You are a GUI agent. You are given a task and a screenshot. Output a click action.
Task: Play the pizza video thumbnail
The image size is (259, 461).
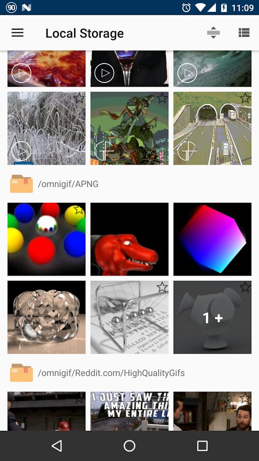pyautogui.click(x=21, y=73)
